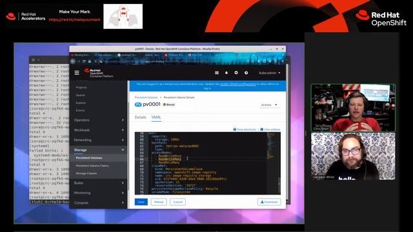The image size is (413, 232).
Task: Expand the Workloads navigation section
Action: pyautogui.click(x=99, y=130)
